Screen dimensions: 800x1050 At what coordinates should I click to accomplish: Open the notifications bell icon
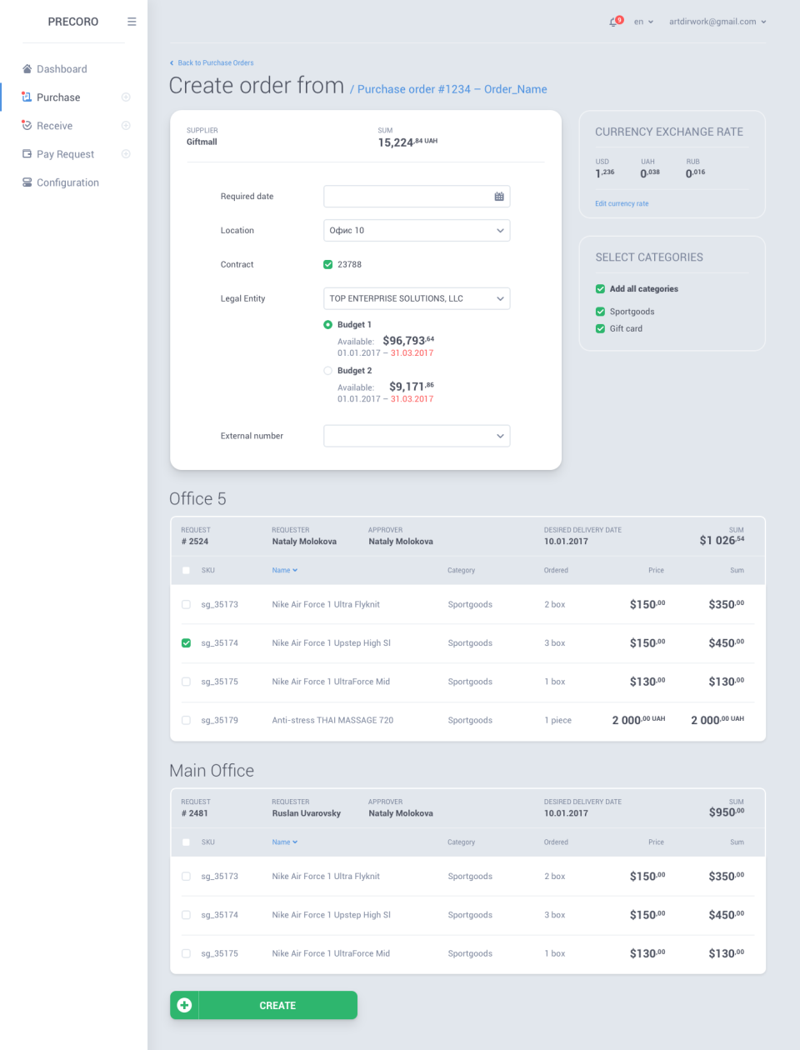(614, 22)
